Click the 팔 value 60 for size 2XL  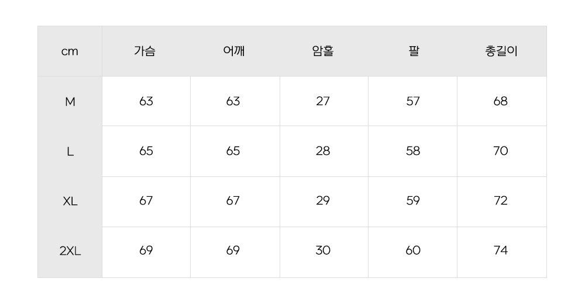click(413, 251)
